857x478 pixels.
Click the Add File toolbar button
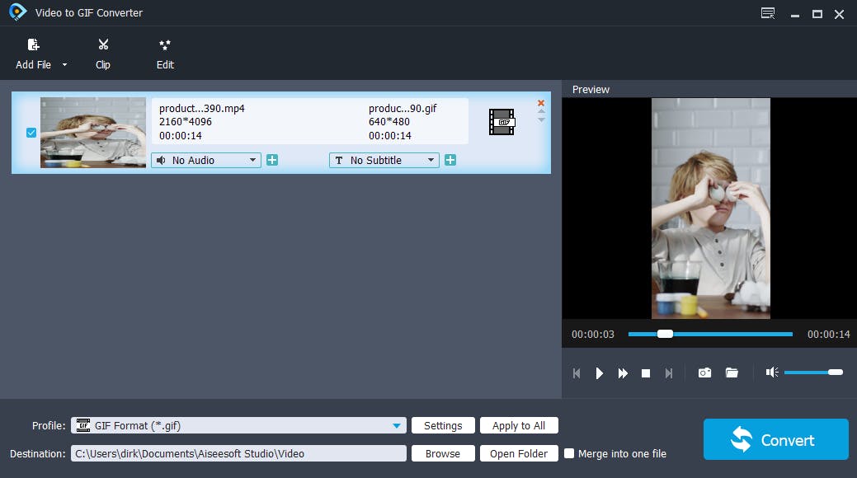tap(33, 54)
